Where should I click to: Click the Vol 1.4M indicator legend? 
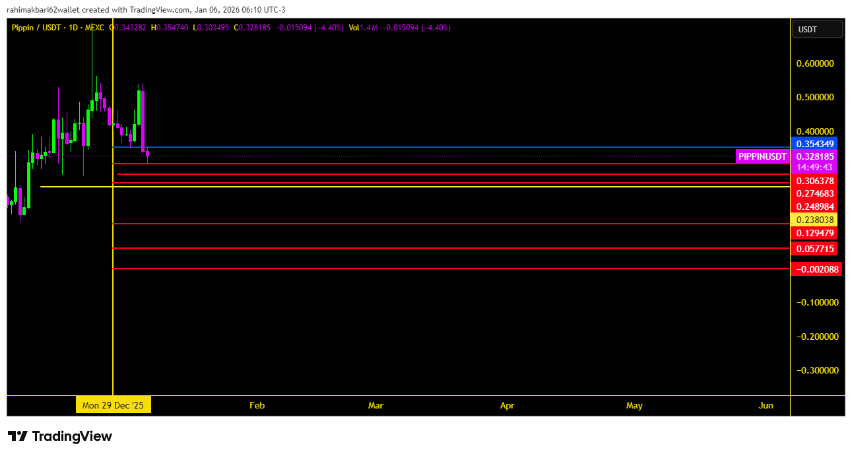360,28
